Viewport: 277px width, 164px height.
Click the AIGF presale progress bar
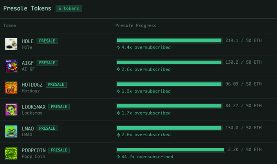click(x=169, y=62)
